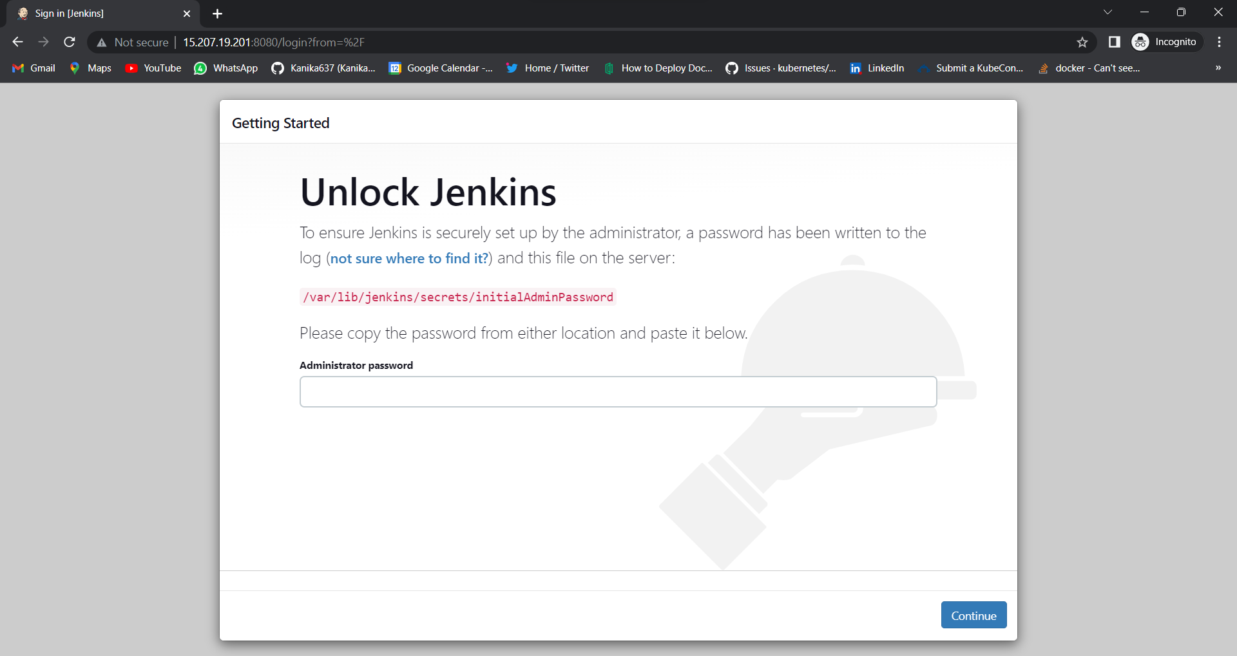This screenshot has height=656, width=1237.
Task: Open the tab search dropdown arrow
Action: coord(1108,12)
